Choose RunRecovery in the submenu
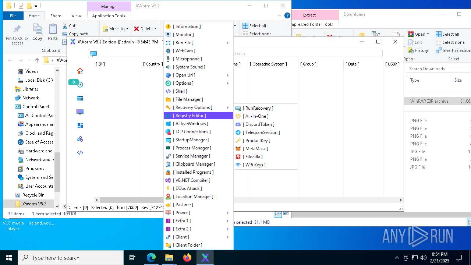The image size is (471, 265). pos(266,108)
